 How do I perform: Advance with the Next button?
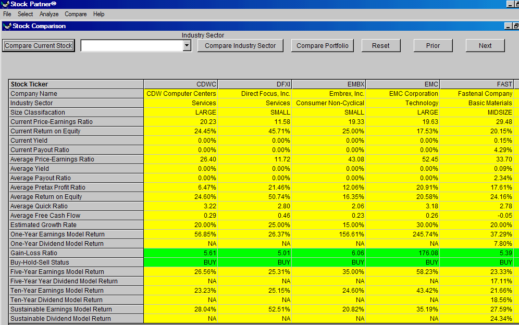coord(485,46)
